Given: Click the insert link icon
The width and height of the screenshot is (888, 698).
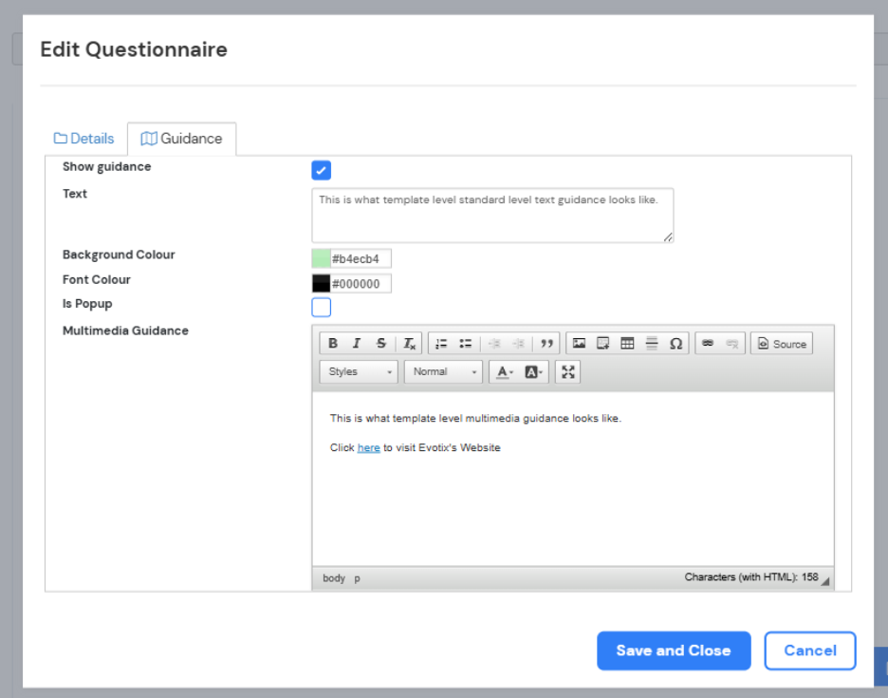Looking at the screenshot, I should click(708, 343).
